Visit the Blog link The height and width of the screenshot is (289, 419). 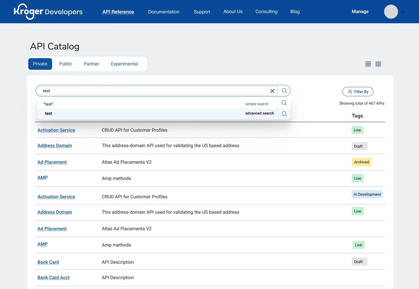(295, 12)
